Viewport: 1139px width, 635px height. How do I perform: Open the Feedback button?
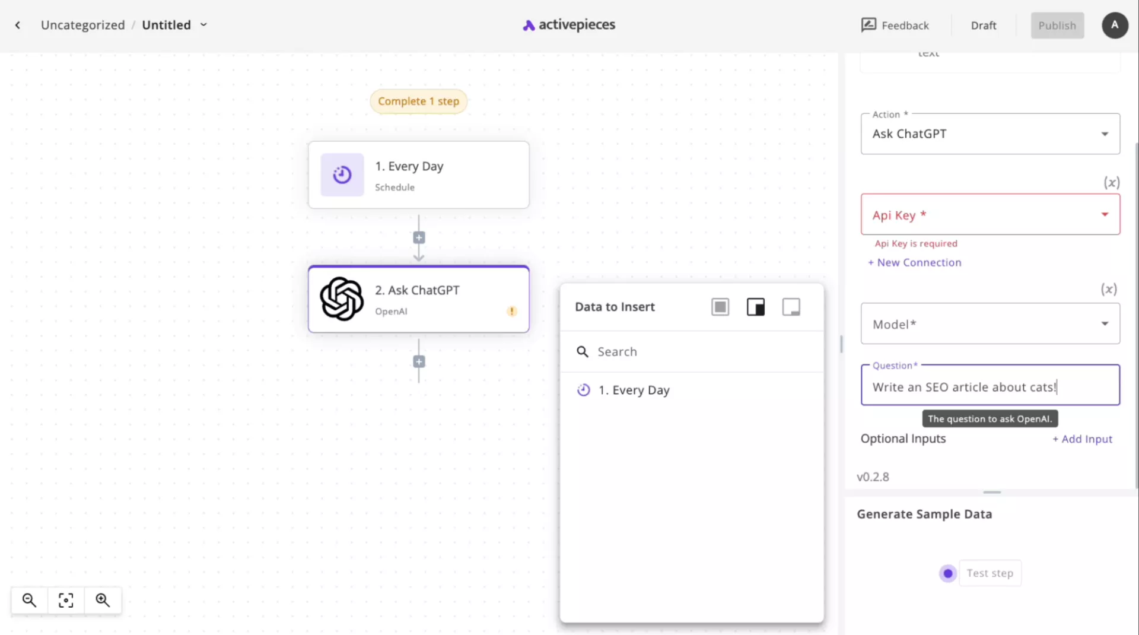click(x=895, y=26)
